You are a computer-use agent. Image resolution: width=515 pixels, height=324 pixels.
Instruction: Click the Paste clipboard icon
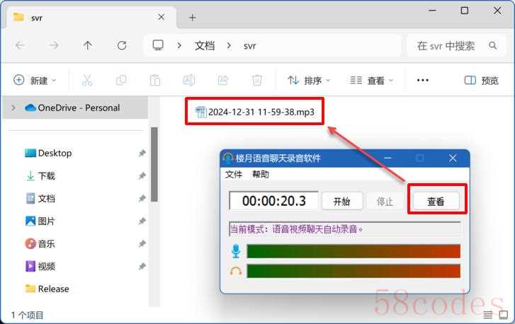[x=155, y=81]
